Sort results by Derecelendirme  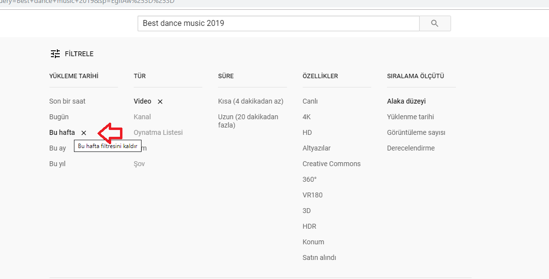coord(411,148)
